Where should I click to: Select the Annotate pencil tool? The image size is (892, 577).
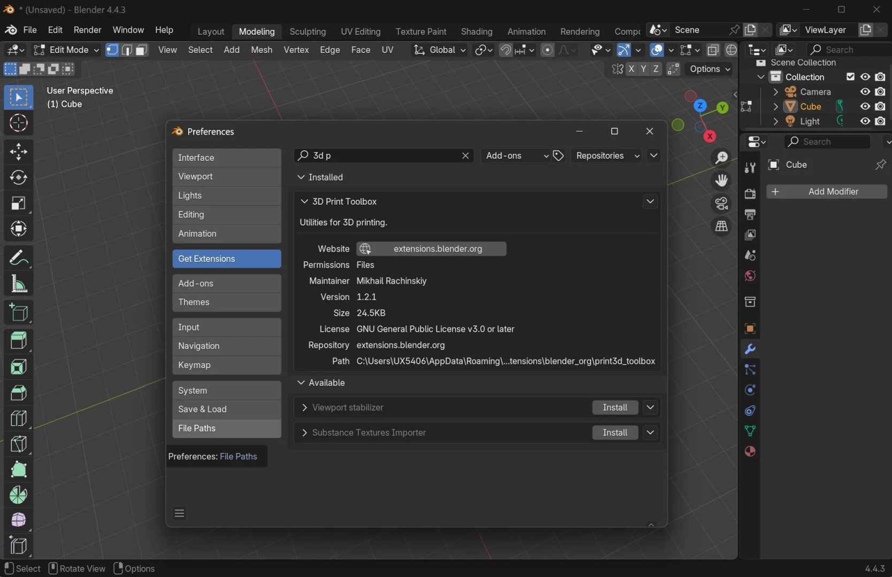coord(18,258)
